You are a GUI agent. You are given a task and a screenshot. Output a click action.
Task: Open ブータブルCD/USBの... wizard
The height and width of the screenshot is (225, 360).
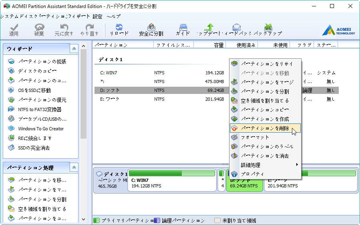click(x=37, y=119)
